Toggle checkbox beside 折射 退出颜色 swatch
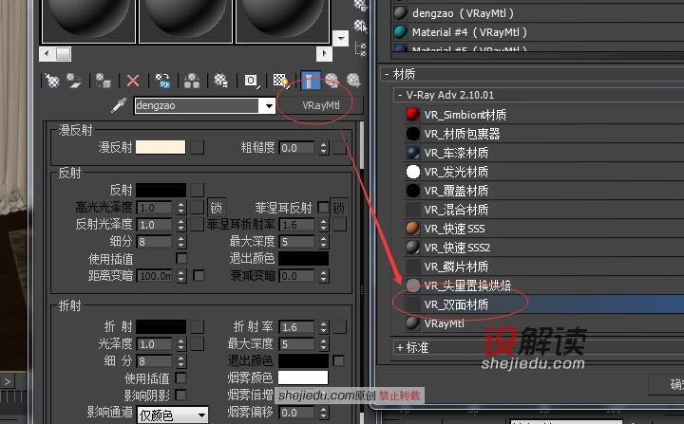This screenshot has width=684, height=424. pos(338,360)
